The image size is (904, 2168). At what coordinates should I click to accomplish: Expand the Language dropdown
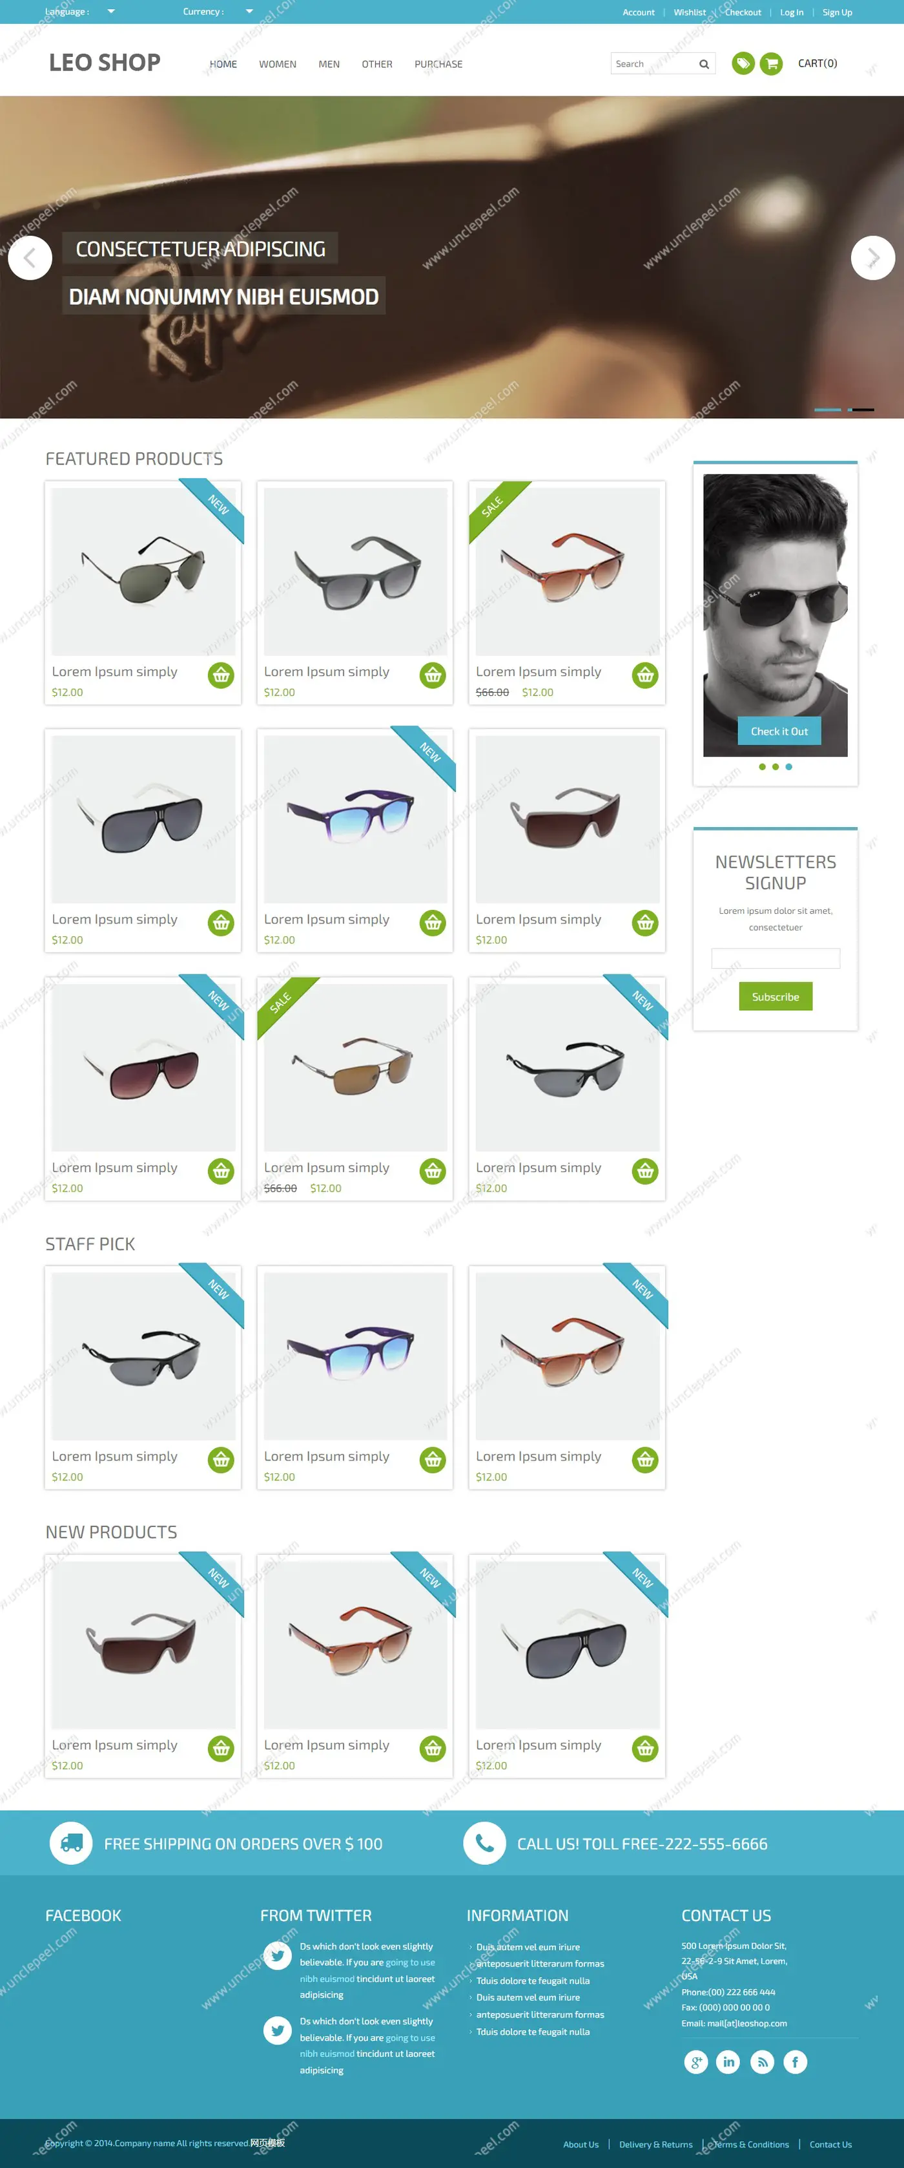pyautogui.click(x=111, y=12)
